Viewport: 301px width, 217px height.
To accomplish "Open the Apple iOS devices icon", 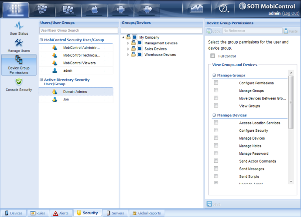I will pos(95,10).
